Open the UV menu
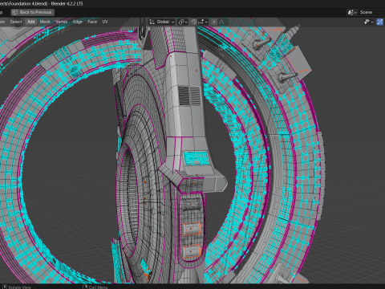The image size is (385, 289). (x=105, y=22)
